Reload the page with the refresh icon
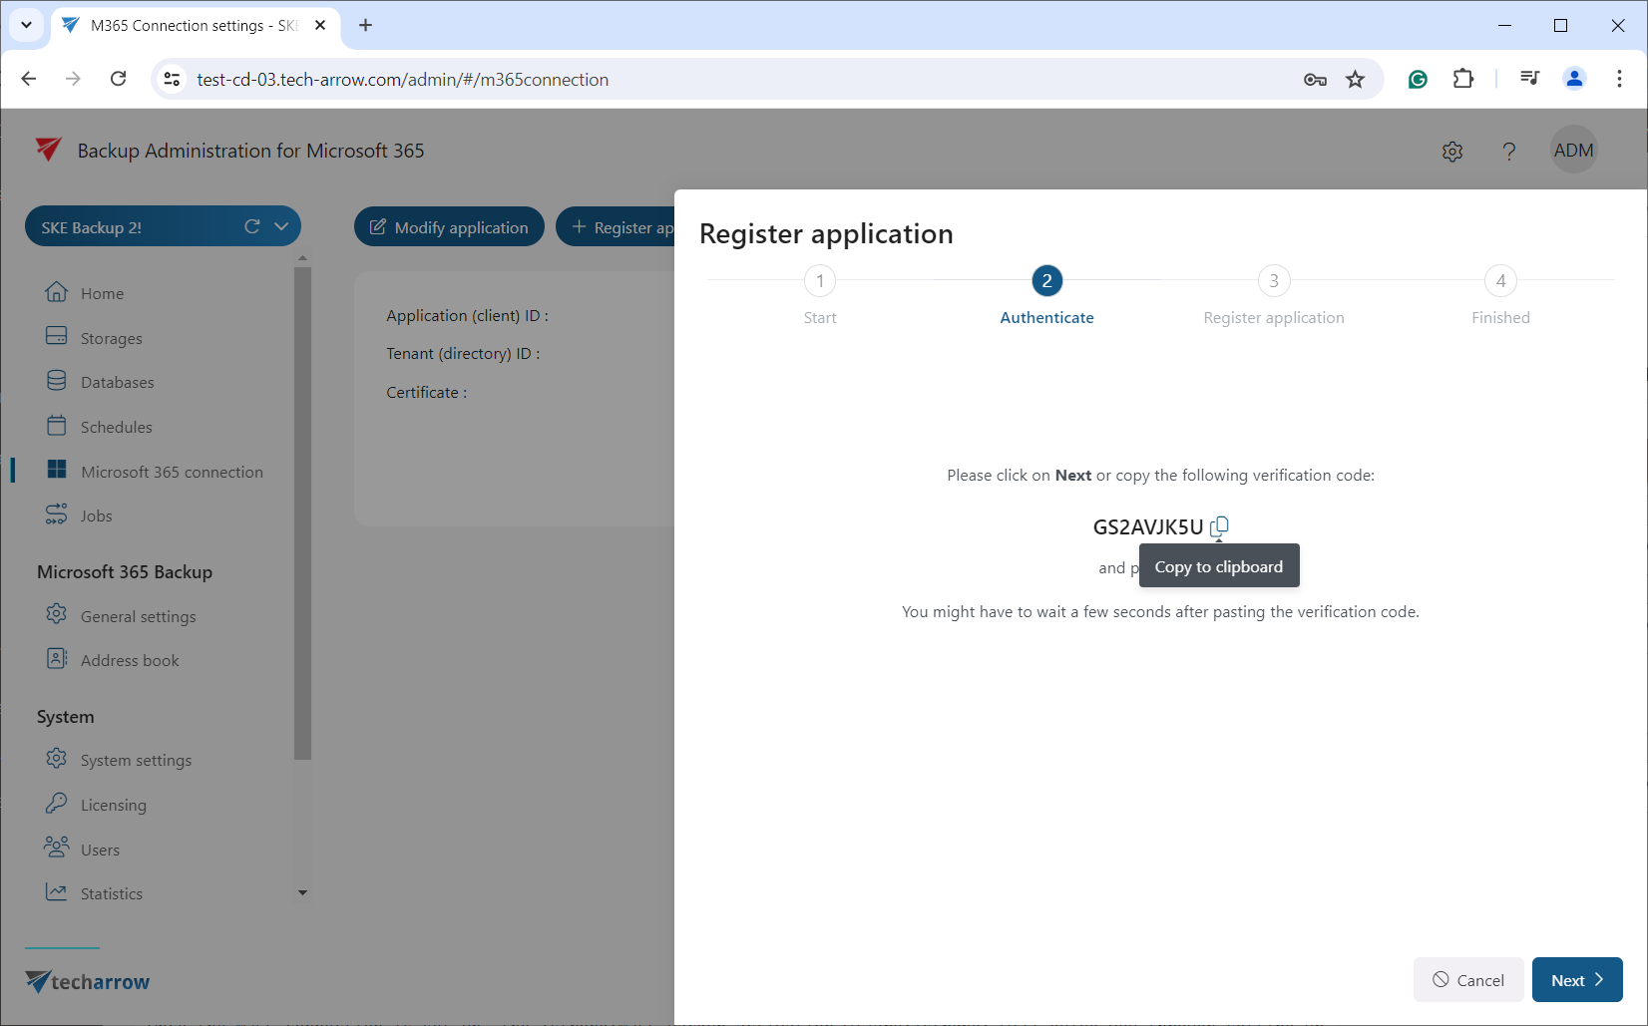The image size is (1648, 1026). tap(118, 79)
